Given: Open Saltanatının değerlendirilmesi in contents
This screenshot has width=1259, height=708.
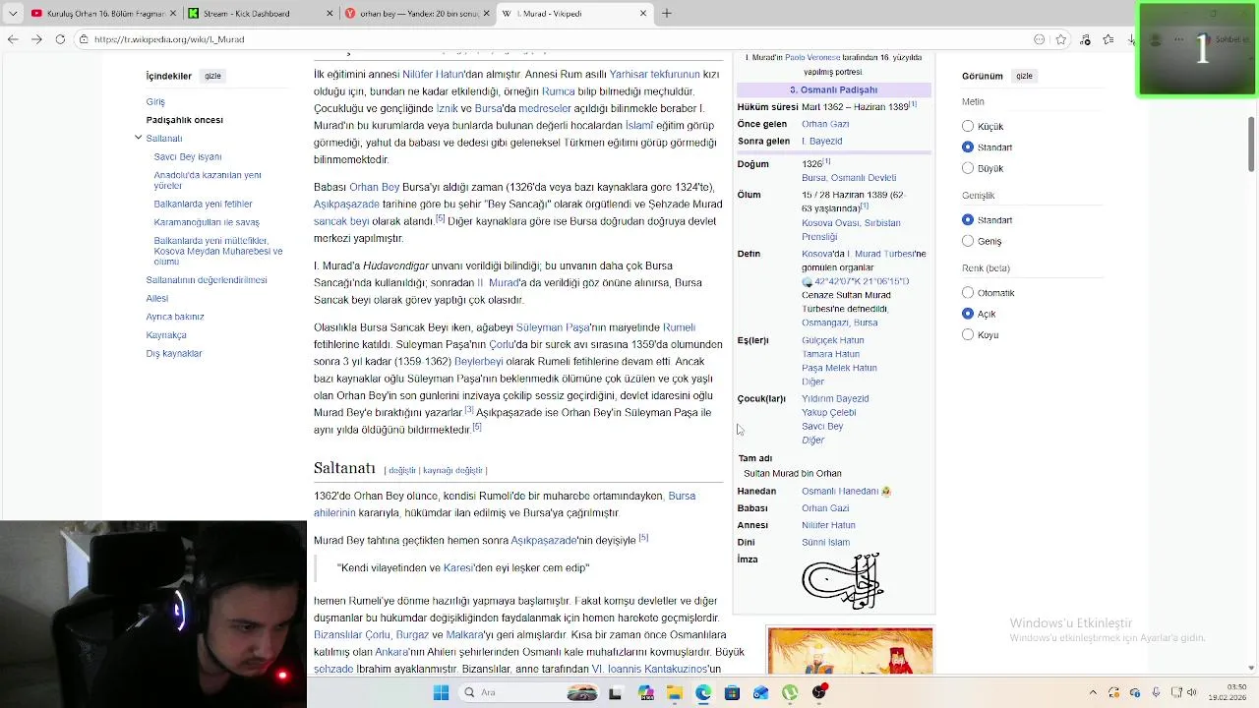Looking at the screenshot, I should point(207,280).
